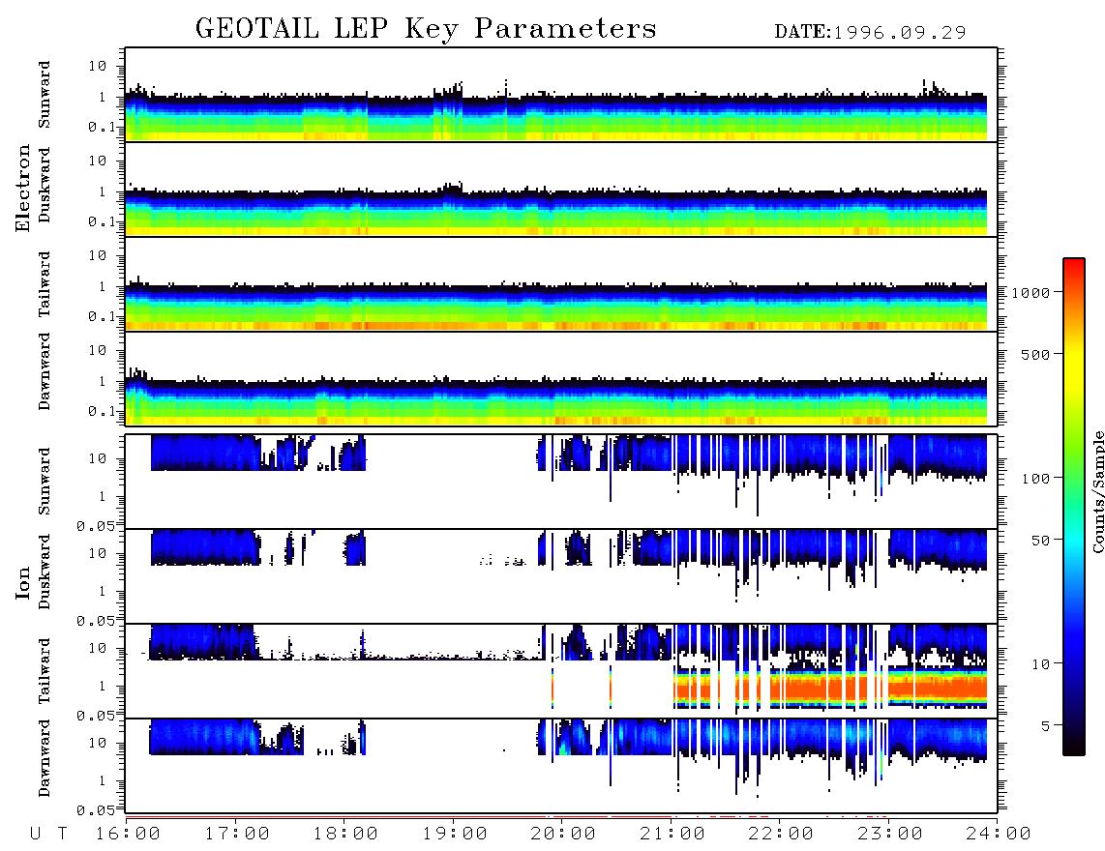Click the rainbow Counts/Sample color bar
The width and height of the screenshot is (1105, 851).
(x=1074, y=507)
